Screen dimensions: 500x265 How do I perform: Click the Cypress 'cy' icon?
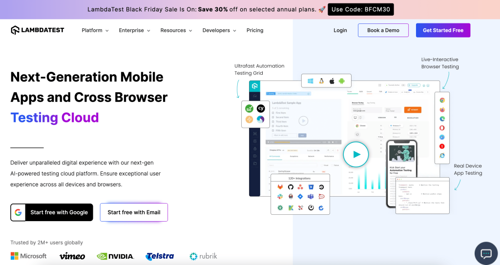click(261, 109)
